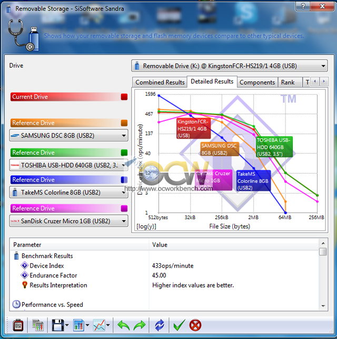Click the red Current Drive color swatch
The height and width of the screenshot is (339, 337).
pyautogui.click(x=124, y=97)
